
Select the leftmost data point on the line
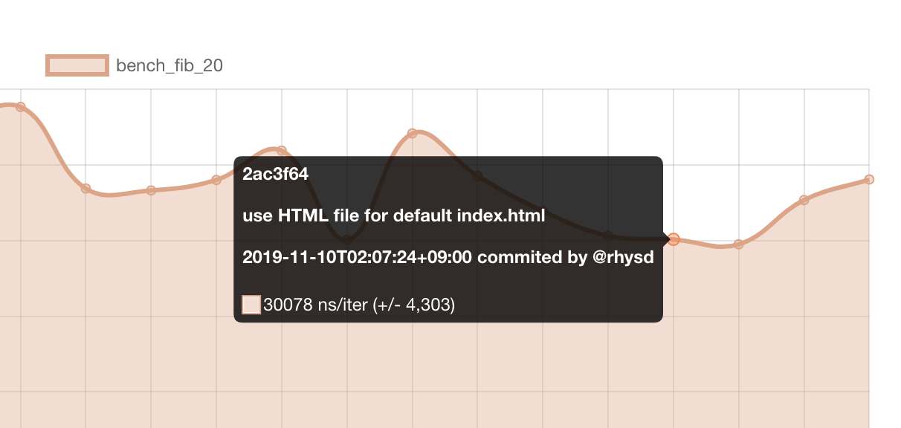(21, 107)
